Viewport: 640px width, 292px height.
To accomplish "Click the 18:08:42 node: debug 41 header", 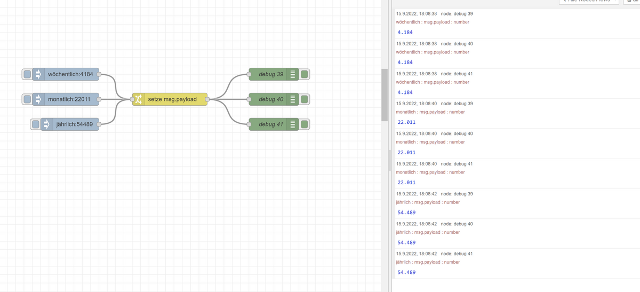I will coord(434,253).
